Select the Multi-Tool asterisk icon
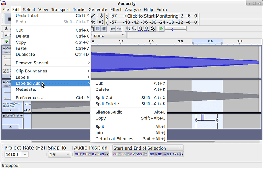 tap(93, 22)
